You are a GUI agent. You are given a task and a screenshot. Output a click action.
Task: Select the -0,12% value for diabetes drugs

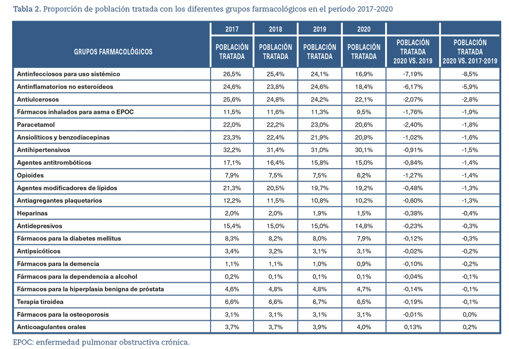point(413,239)
